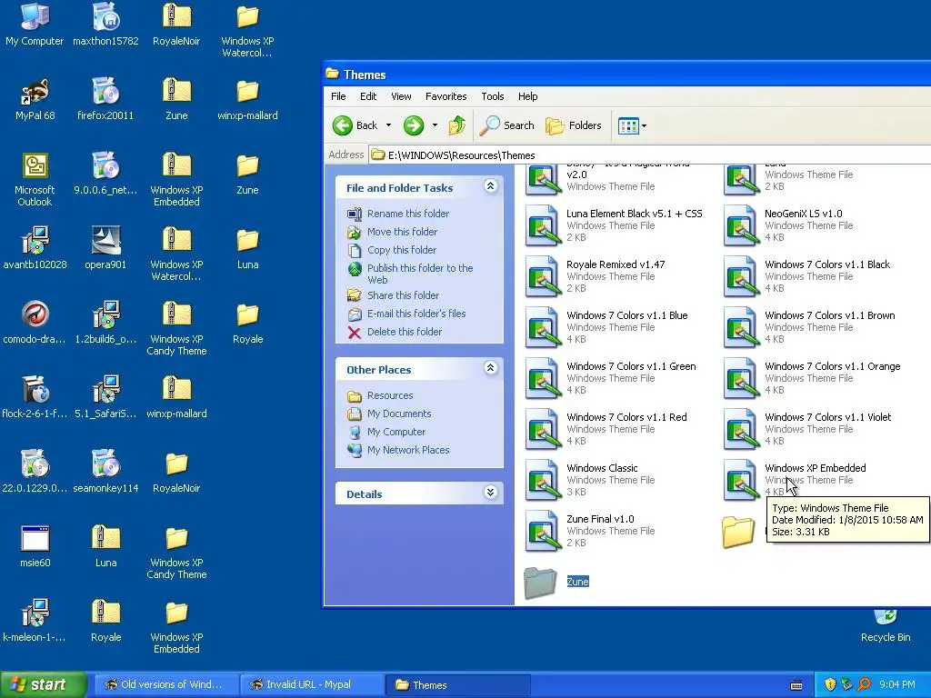Screen dimensions: 931x698
Task: Select the msie60 desktop icon
Action: click(35, 546)
